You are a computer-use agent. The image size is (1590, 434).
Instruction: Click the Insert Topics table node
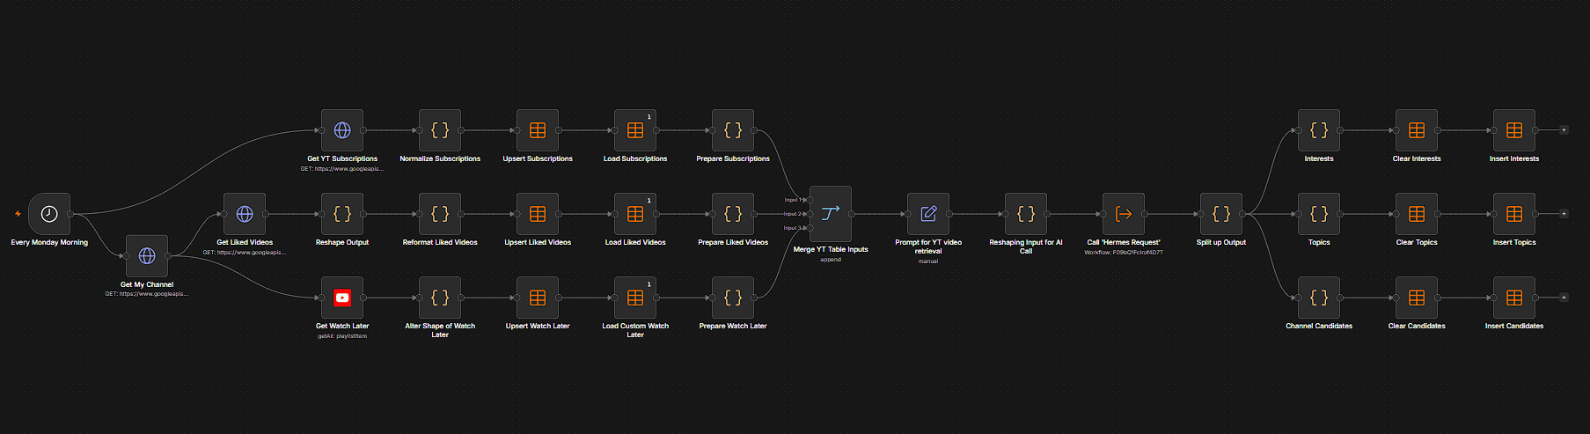[x=1514, y=214]
